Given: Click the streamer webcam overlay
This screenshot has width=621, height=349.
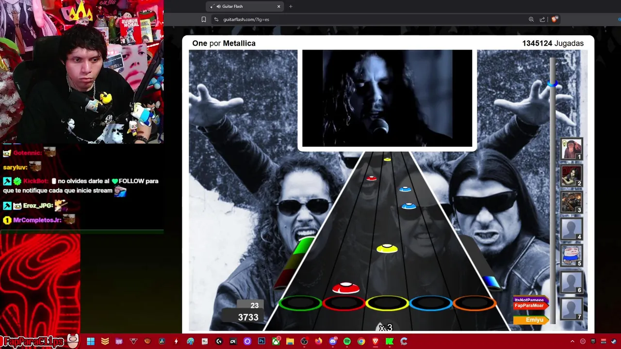Looking at the screenshot, I should 82,72.
